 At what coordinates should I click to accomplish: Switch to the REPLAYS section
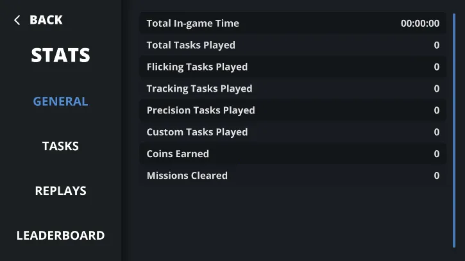pos(60,190)
